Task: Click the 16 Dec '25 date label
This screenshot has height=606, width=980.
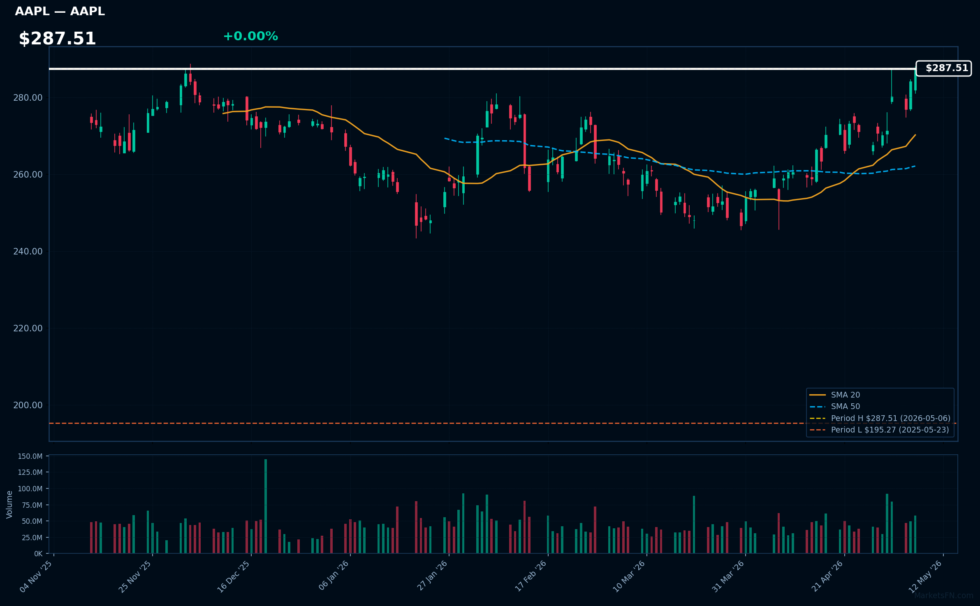Action: (x=234, y=576)
